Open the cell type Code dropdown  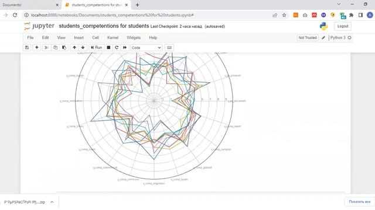pyautogui.click(x=146, y=48)
